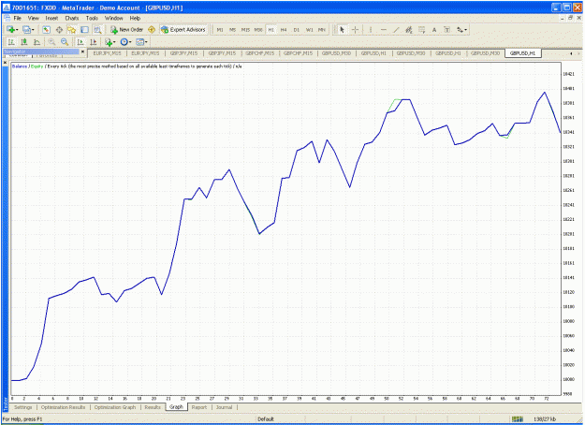Select the H1 timeframe button

(271, 29)
